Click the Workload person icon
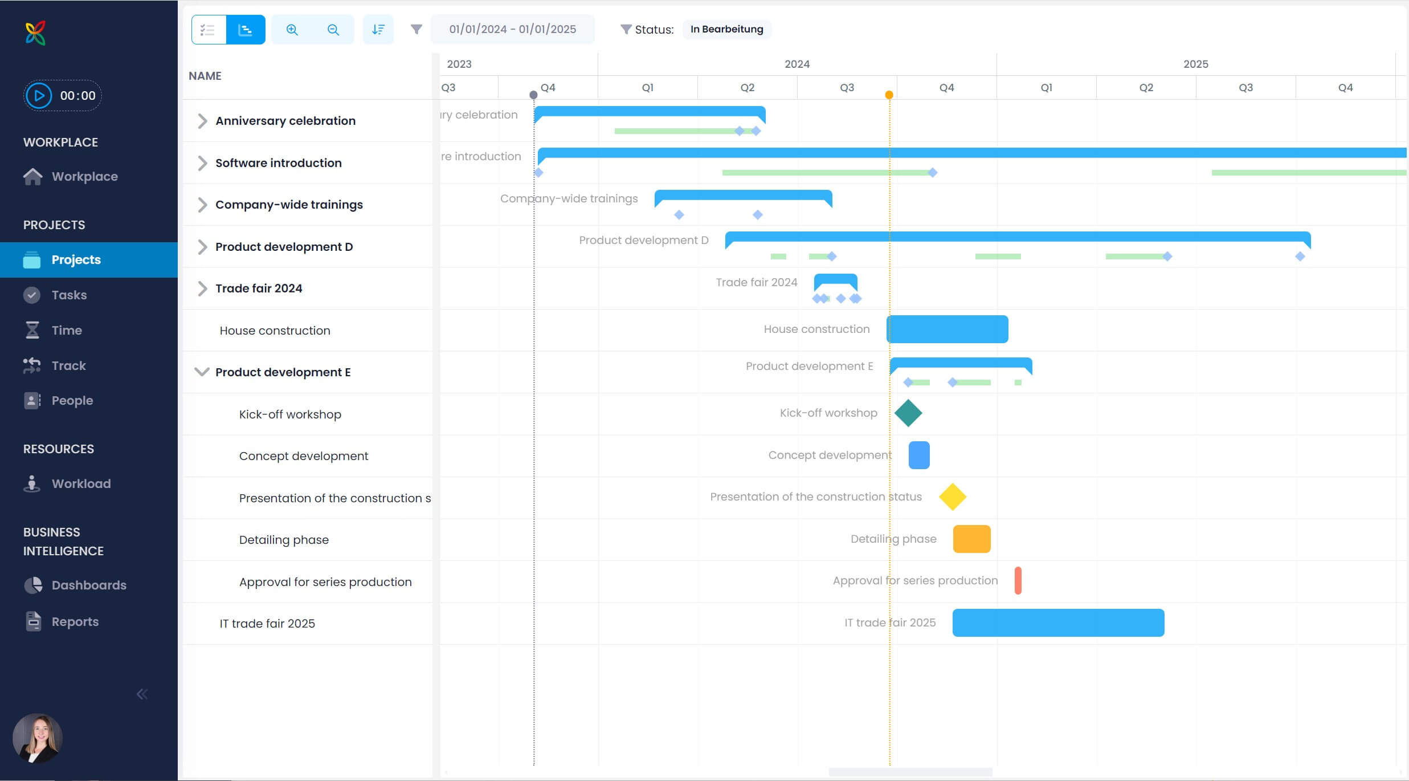This screenshot has width=1409, height=781. 32,483
